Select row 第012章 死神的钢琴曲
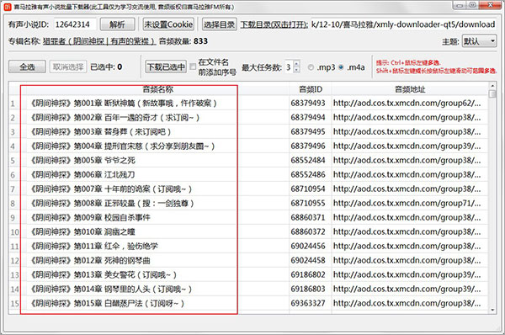Viewport: 505px width, 335px height. [x=158, y=260]
